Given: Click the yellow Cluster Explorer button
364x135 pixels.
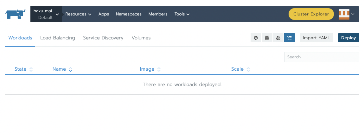Looking at the screenshot, I should click(311, 14).
